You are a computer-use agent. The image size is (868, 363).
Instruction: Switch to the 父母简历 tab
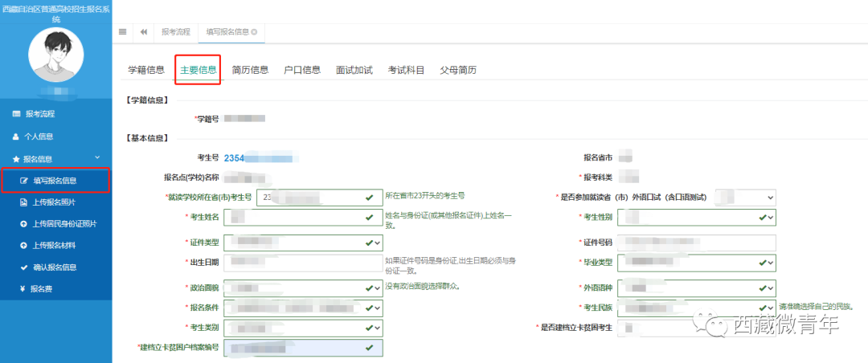[x=458, y=70]
